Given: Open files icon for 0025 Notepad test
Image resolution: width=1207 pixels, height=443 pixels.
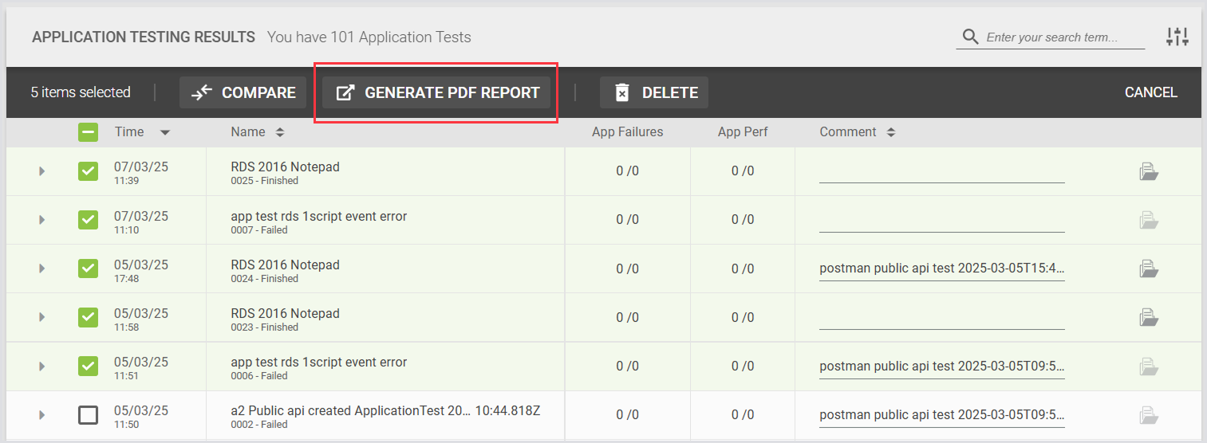Looking at the screenshot, I should tap(1149, 171).
